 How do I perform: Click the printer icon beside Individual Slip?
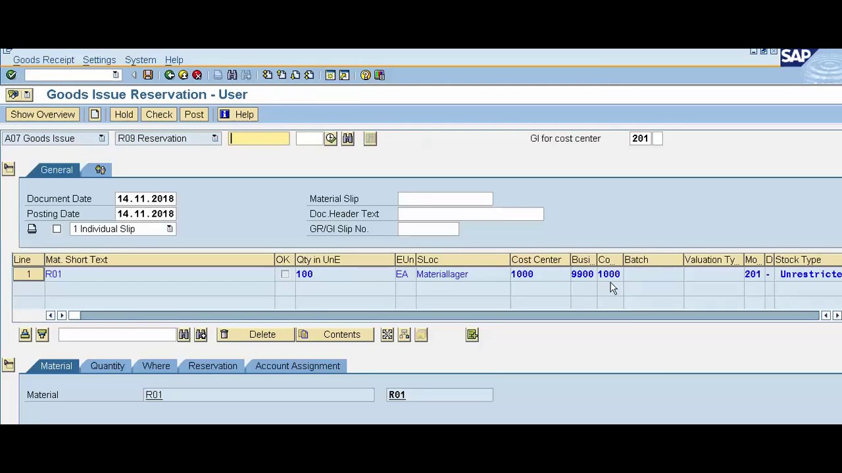[32, 229]
